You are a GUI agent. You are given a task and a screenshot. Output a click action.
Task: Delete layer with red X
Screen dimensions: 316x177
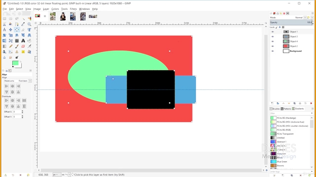[311, 103]
